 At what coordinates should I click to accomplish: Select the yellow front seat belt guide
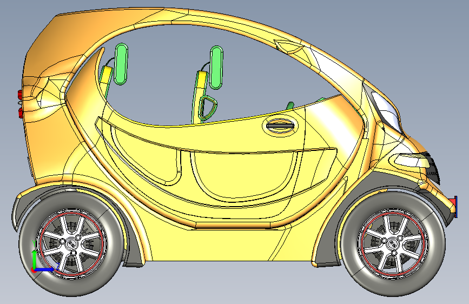tap(202, 79)
